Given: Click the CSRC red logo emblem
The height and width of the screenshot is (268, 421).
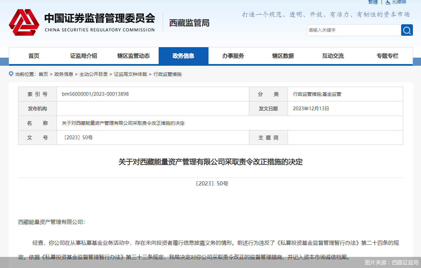Looking at the screenshot, I should point(24,23).
